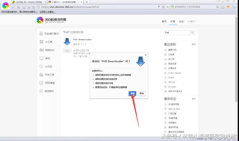This screenshot has width=239, height=141.
Task: Click the Fvd Downloader search result icon
Action: coord(67,42)
